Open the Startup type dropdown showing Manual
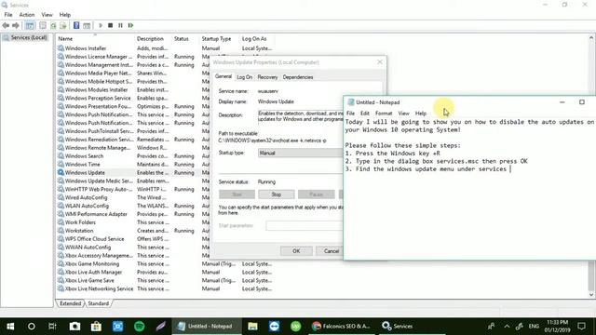 pos(300,153)
